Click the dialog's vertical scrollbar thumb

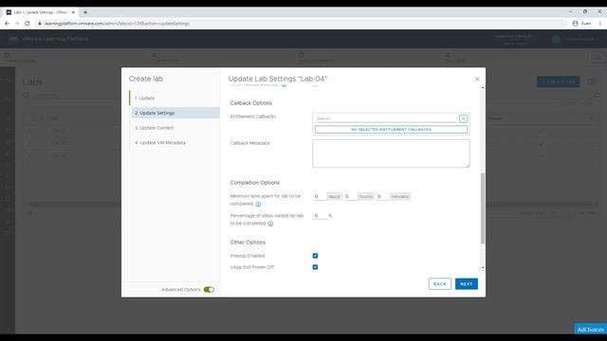(483, 208)
